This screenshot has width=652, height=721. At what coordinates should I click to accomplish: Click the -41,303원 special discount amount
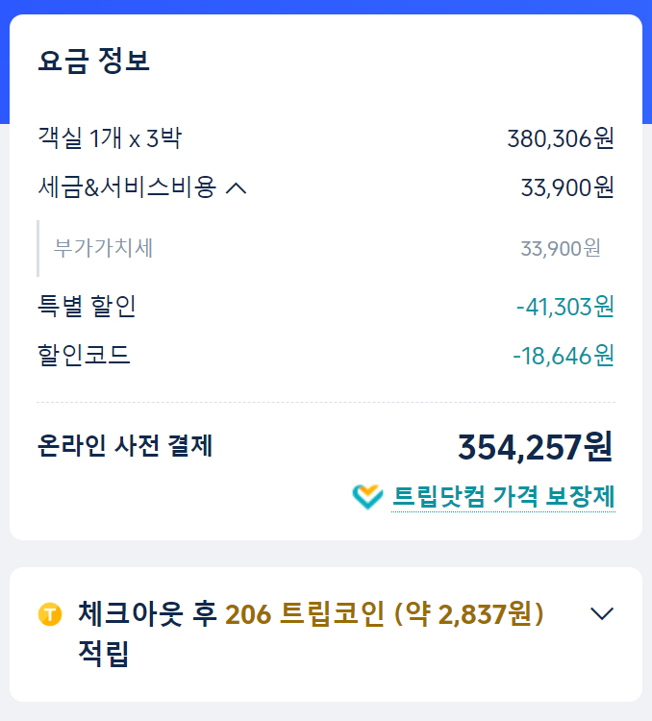(x=565, y=307)
